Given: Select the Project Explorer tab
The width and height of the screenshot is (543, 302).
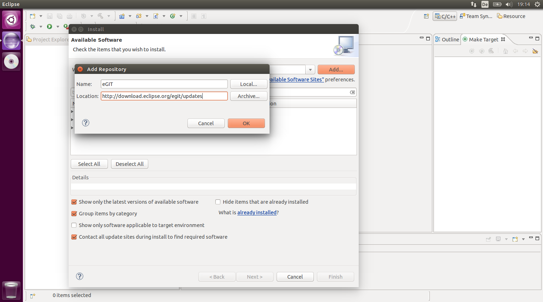Looking at the screenshot, I should [x=47, y=40].
